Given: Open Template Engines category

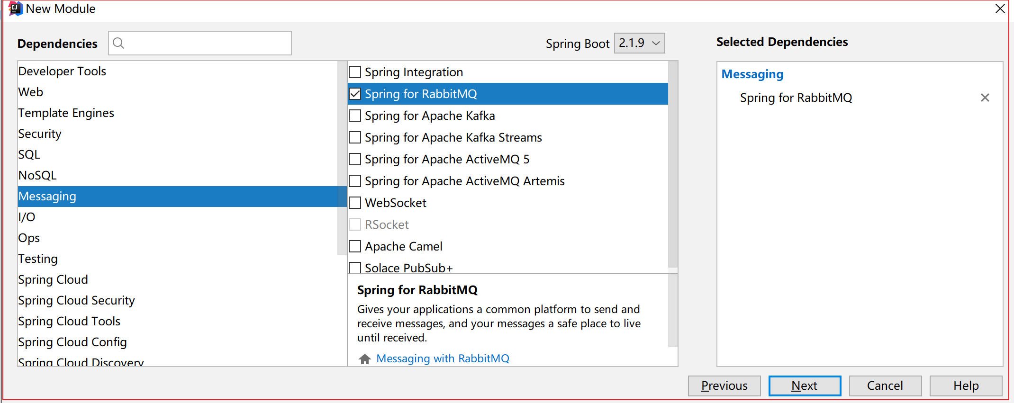Looking at the screenshot, I should coord(177,113).
